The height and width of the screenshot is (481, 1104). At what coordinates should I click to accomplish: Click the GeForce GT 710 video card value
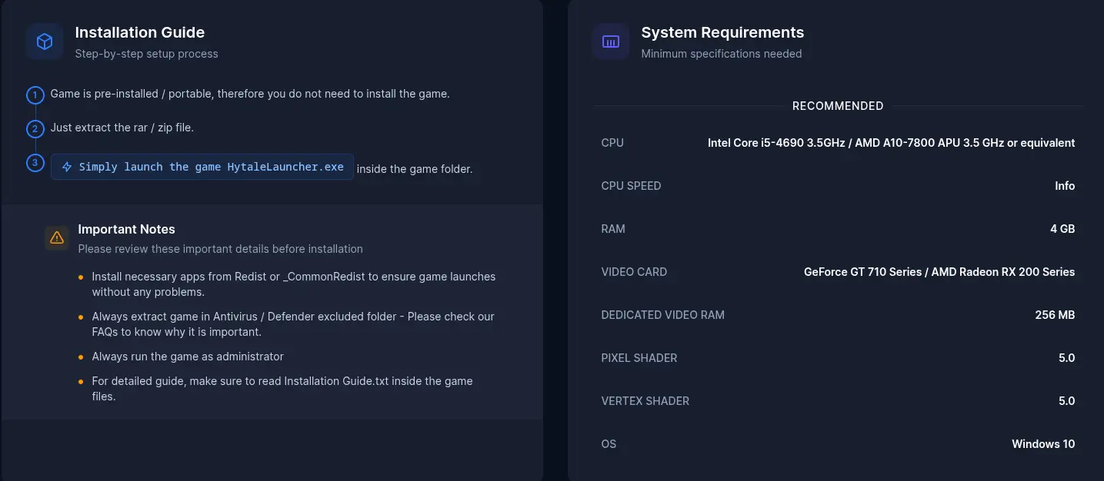(x=939, y=272)
